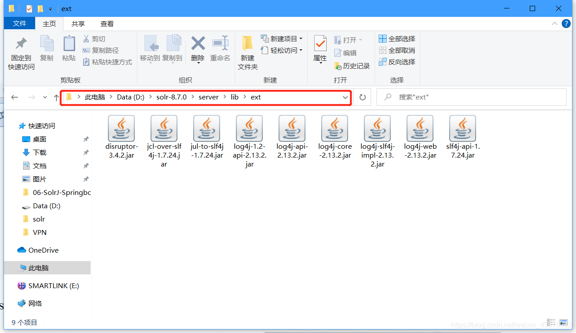Click the Paste ribbon icon
Viewport: 576px width, 333px height.
[69, 49]
